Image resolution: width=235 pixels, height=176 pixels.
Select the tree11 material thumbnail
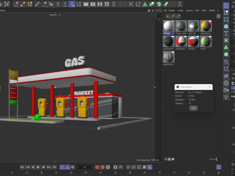206,42
